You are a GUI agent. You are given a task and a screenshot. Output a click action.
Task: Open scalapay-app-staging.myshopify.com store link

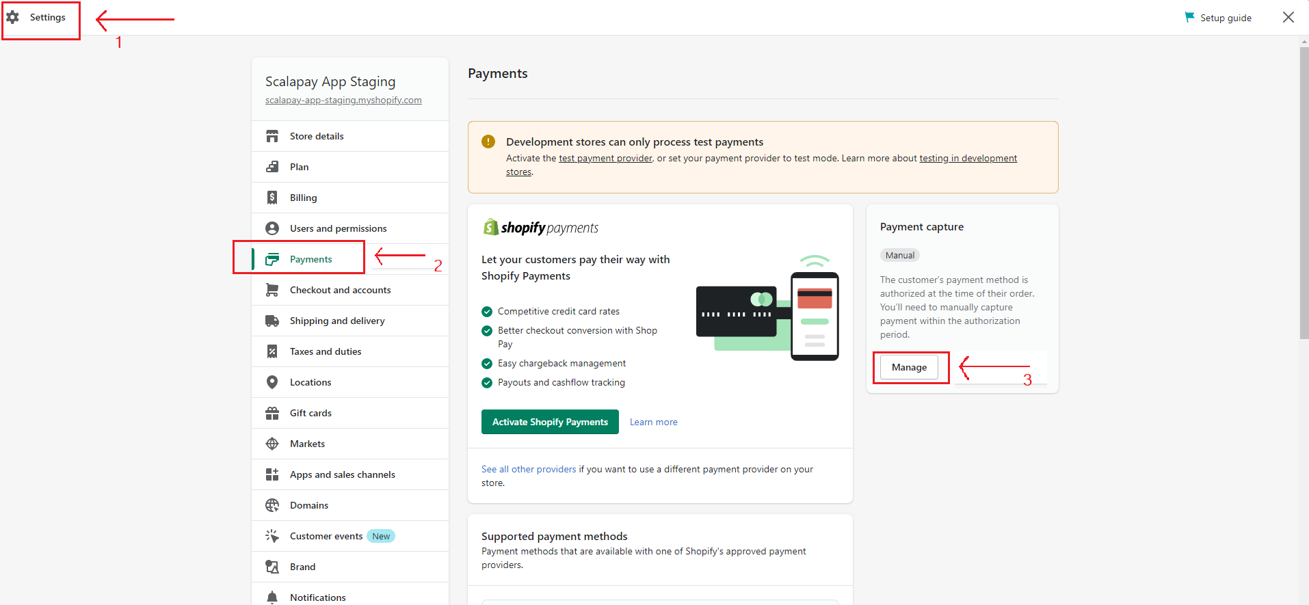tap(343, 100)
